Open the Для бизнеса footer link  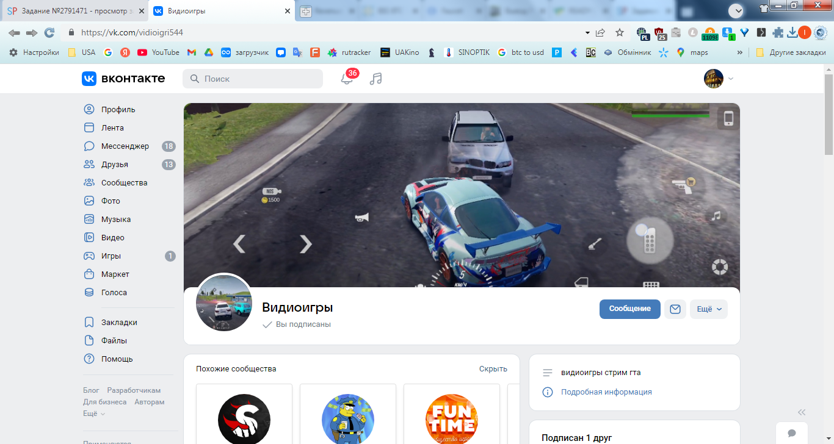pyautogui.click(x=105, y=403)
